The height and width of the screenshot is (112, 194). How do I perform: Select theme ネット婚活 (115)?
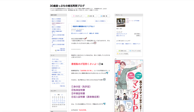[x=57, y=62]
